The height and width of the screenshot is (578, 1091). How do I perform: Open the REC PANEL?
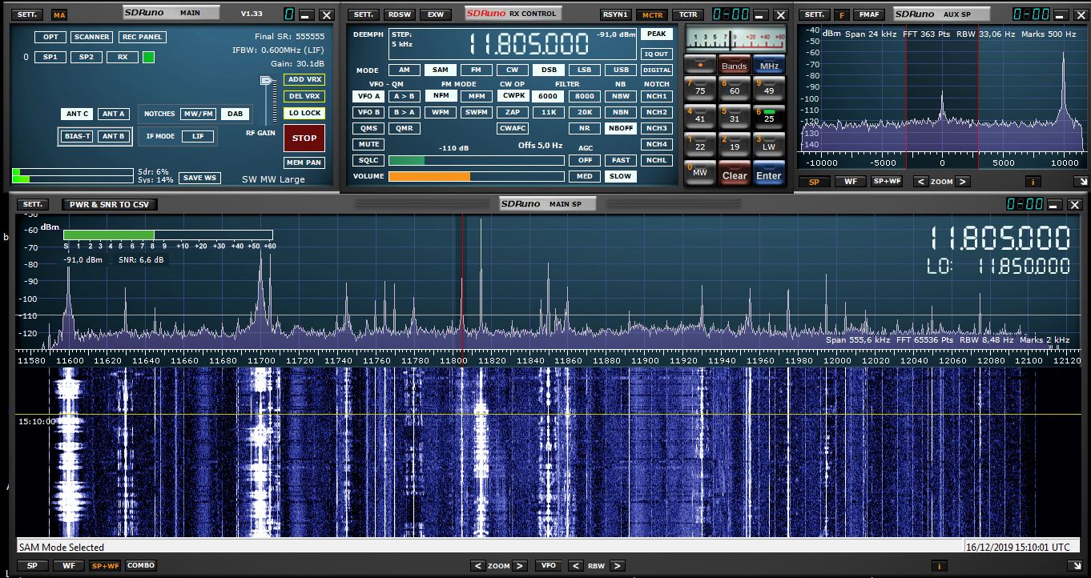pyautogui.click(x=142, y=37)
